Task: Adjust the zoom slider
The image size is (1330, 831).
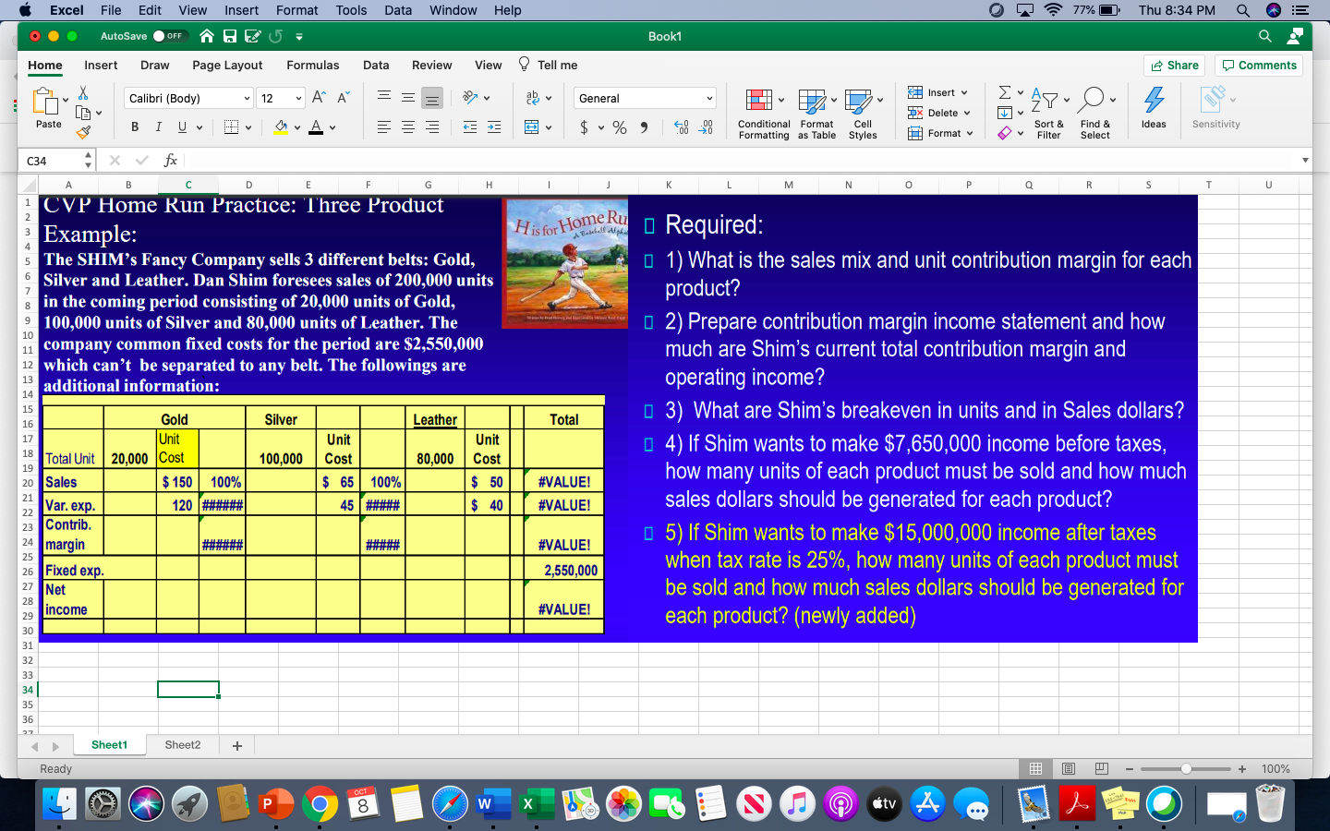Action: click(1187, 768)
